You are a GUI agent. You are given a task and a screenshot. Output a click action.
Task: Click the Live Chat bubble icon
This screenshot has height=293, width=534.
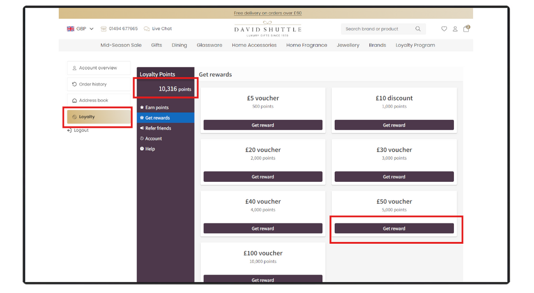tap(147, 29)
